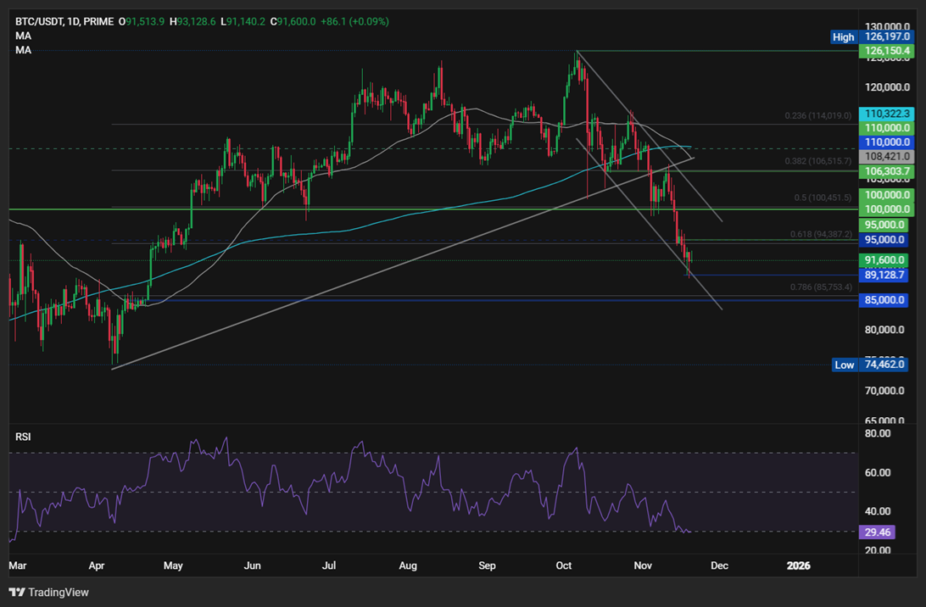Toggle visibility of the RSI indicator
The width and height of the screenshot is (926, 607).
pyautogui.click(x=22, y=436)
